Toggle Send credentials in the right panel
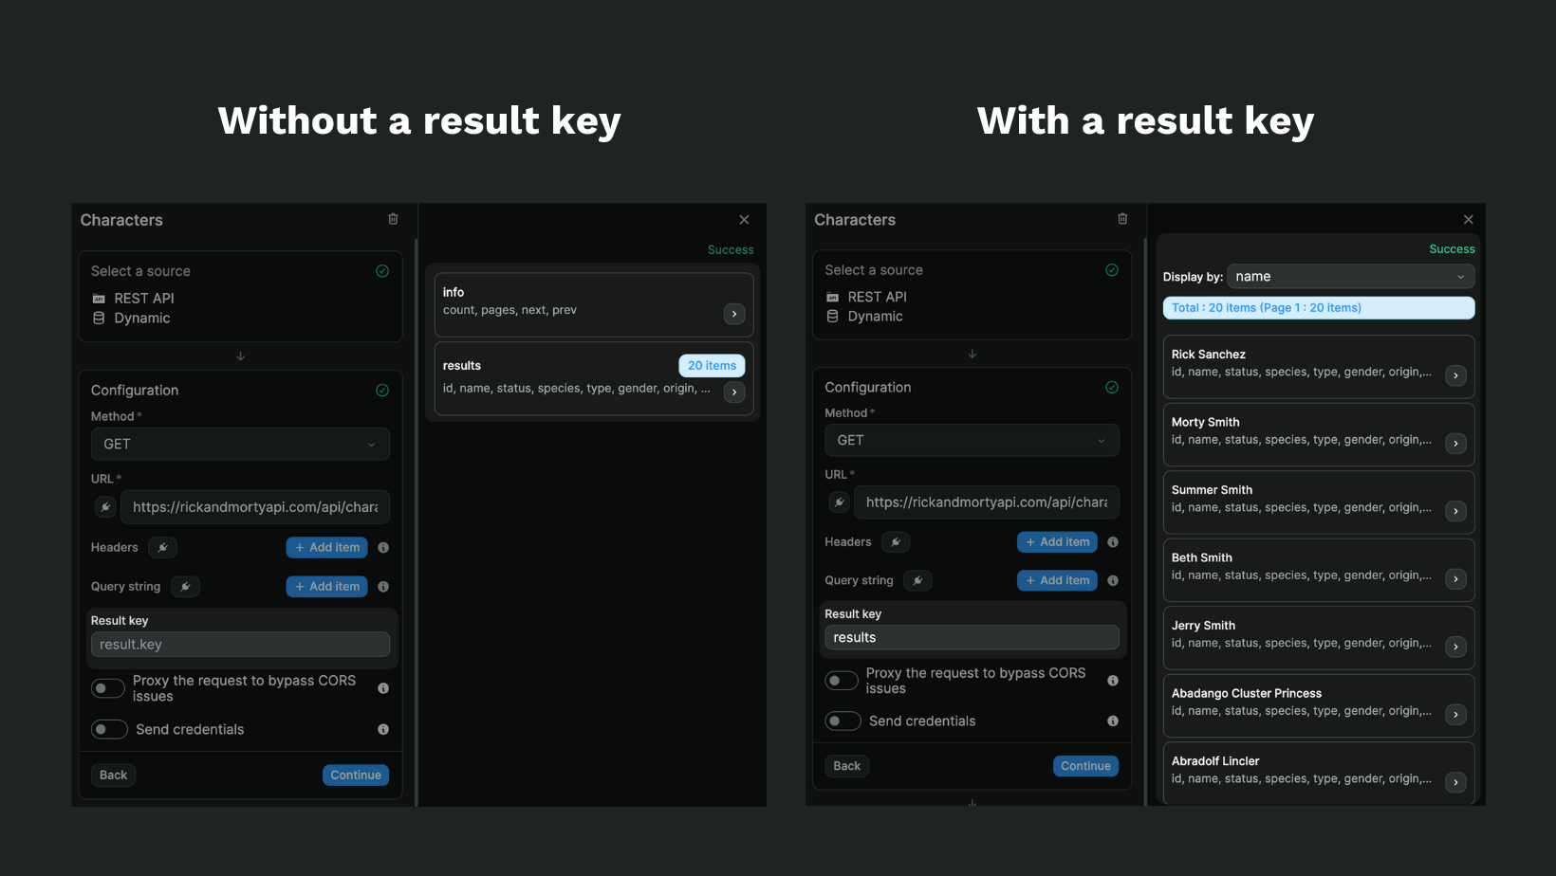 pos(843,721)
